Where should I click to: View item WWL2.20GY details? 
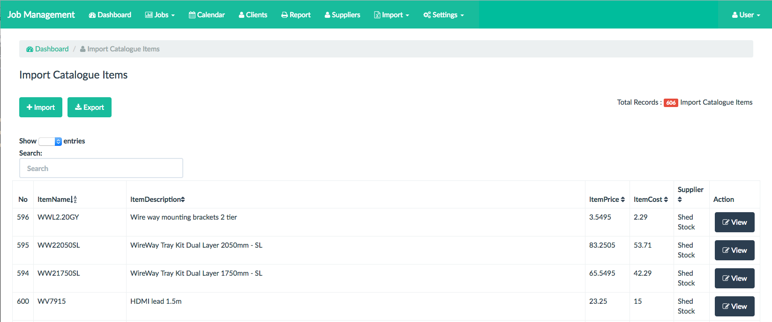734,222
